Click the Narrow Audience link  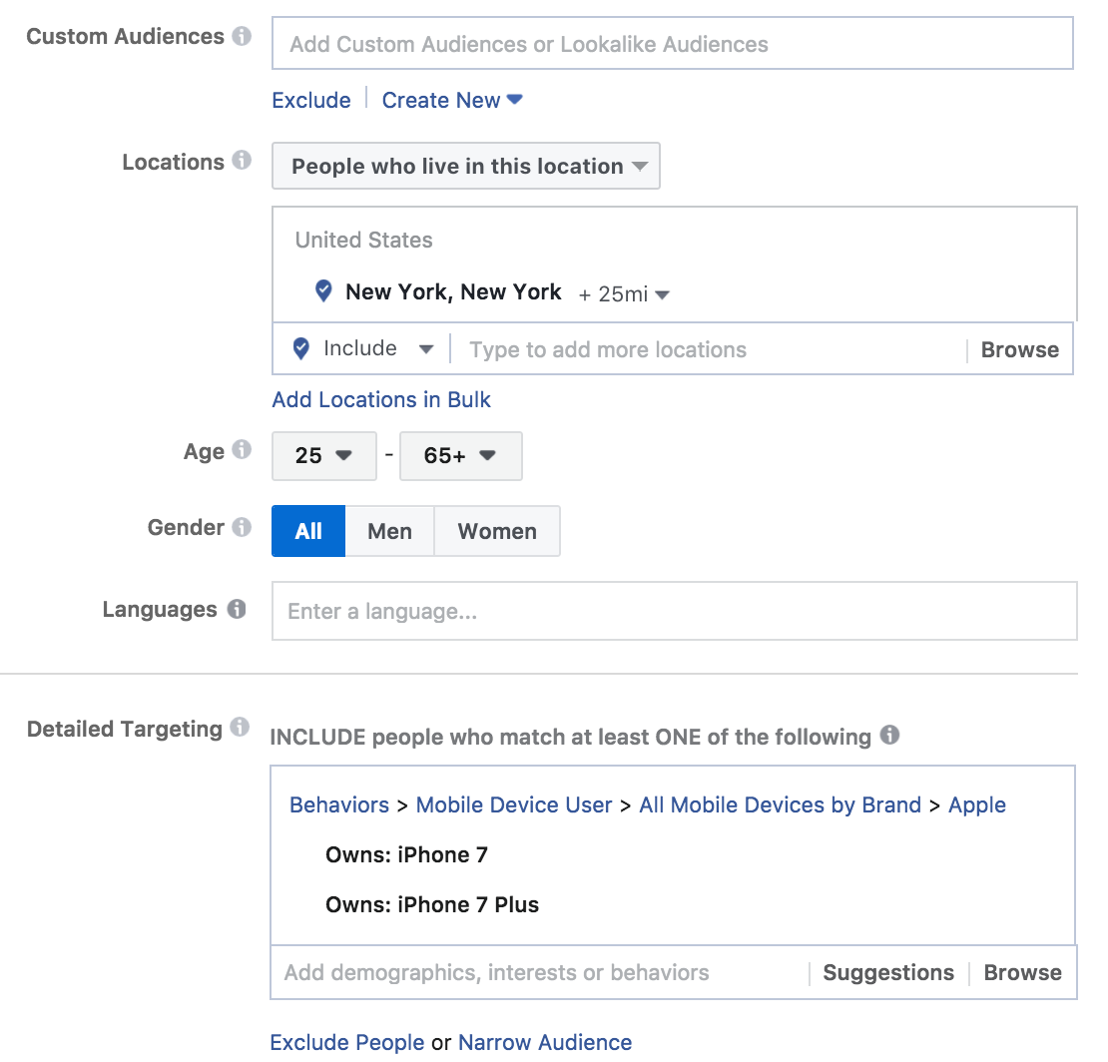point(545,1042)
